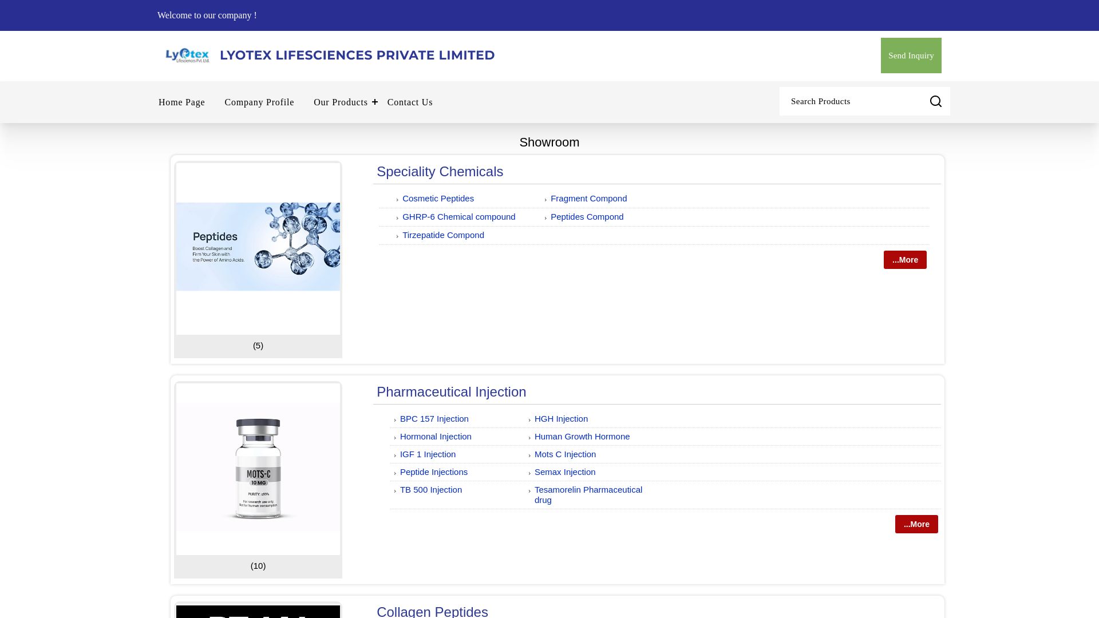Screen dimensions: 1099x618
Task: Open the BPC 157 Injection link
Action: [434, 419]
